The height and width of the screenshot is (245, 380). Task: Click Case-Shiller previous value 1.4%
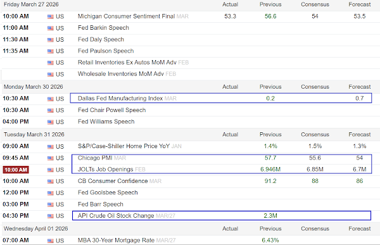point(270,146)
